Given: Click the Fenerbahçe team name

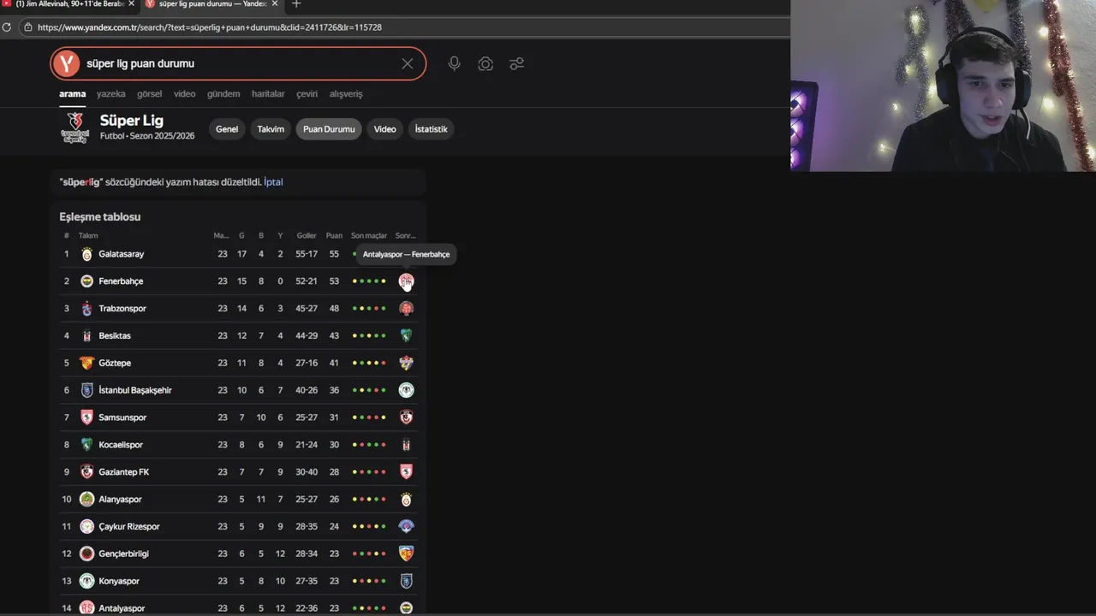Looking at the screenshot, I should [x=121, y=281].
